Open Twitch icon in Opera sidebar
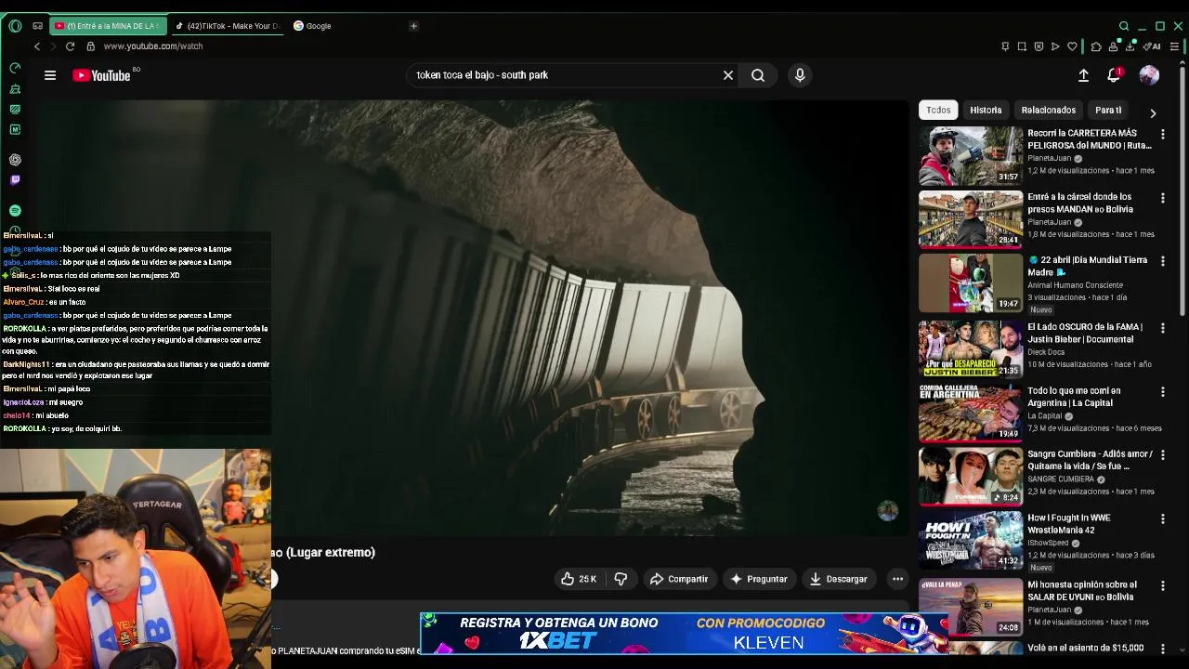Screen dimensions: 1189x669 (x=15, y=180)
